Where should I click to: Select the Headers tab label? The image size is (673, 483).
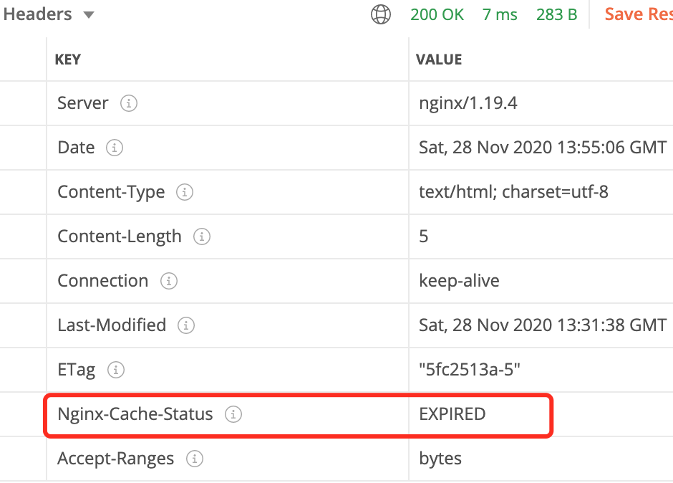click(x=37, y=14)
